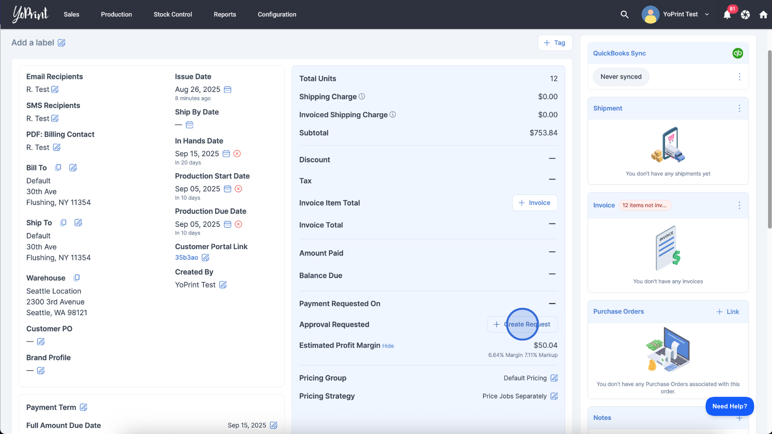Open the Shipment panel options menu
772x434 pixels.
point(739,108)
